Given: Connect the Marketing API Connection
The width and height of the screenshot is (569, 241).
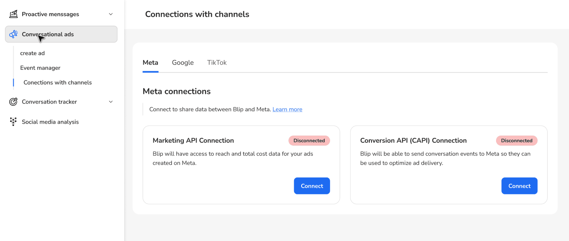Looking at the screenshot, I should click(x=311, y=186).
